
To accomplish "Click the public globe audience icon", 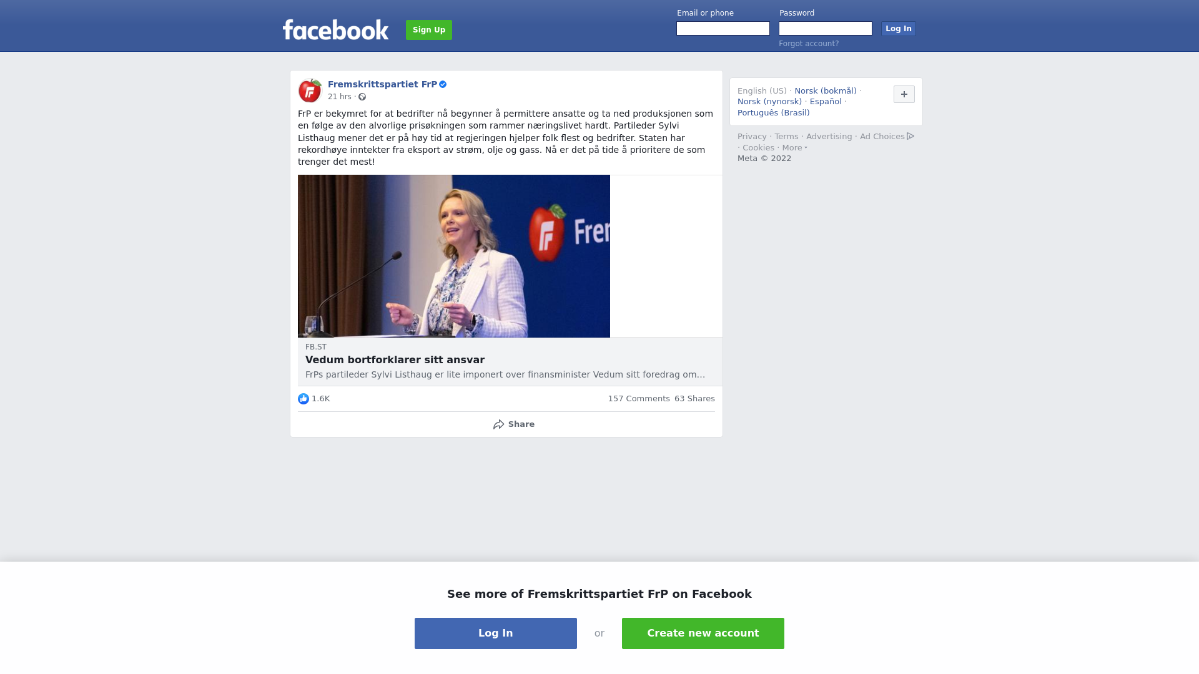I will [362, 97].
